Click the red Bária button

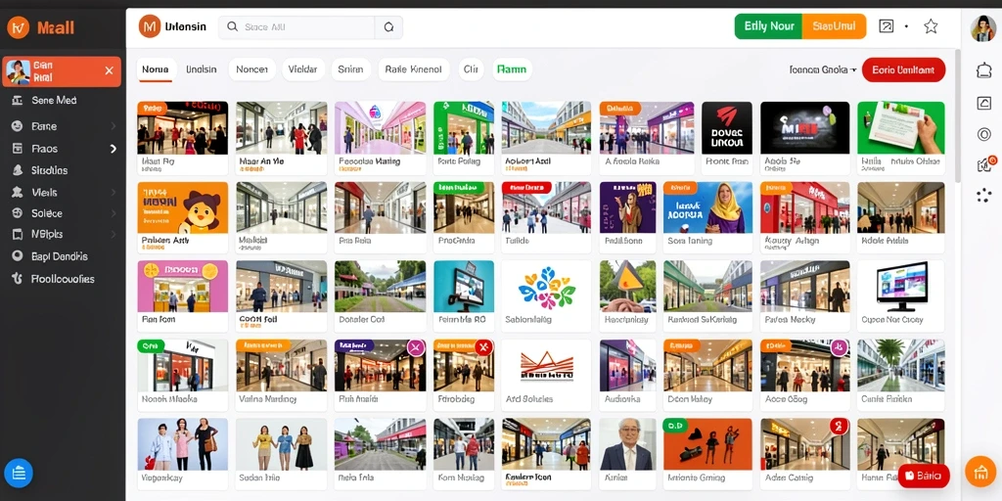pos(924,477)
